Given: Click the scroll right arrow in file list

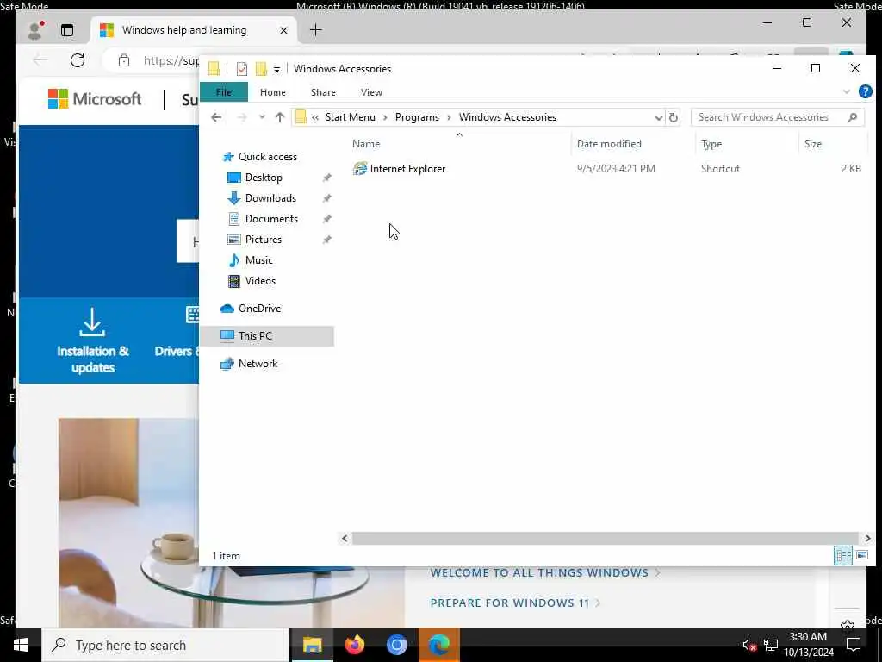Looking at the screenshot, I should pyautogui.click(x=867, y=538).
